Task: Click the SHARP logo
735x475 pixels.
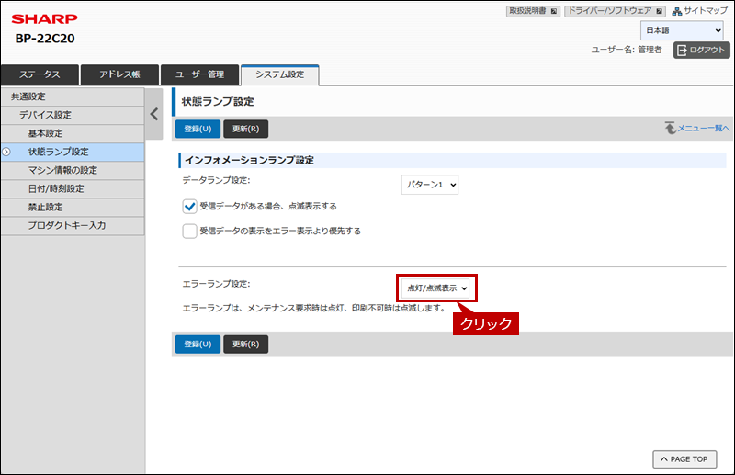Action: (x=44, y=18)
